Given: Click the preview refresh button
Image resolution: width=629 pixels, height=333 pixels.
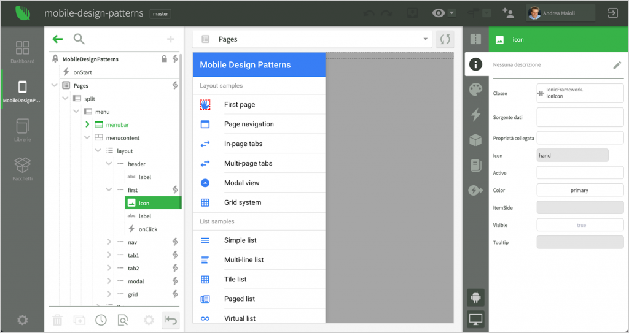Looking at the screenshot, I should click(445, 39).
